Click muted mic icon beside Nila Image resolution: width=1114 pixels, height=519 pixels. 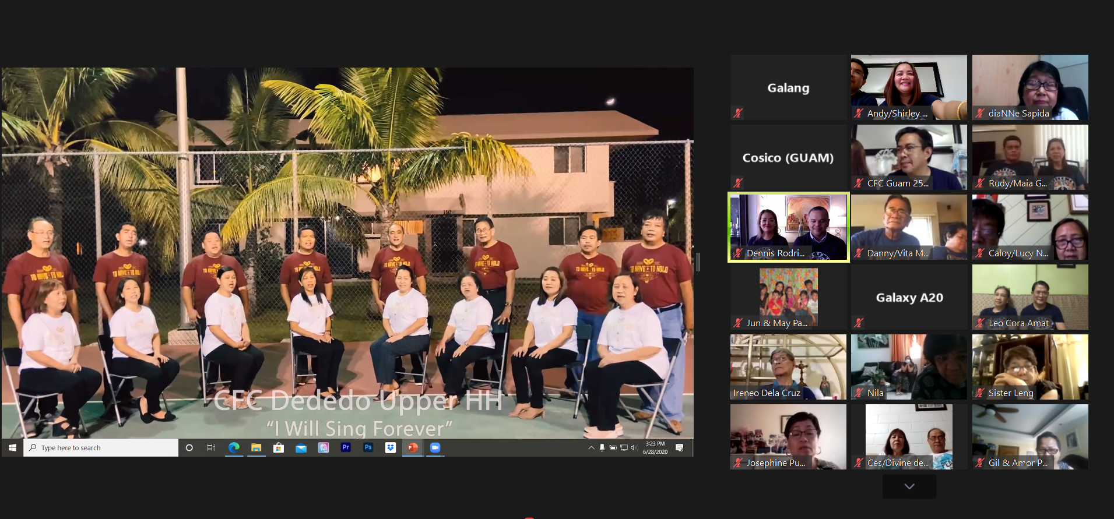859,393
